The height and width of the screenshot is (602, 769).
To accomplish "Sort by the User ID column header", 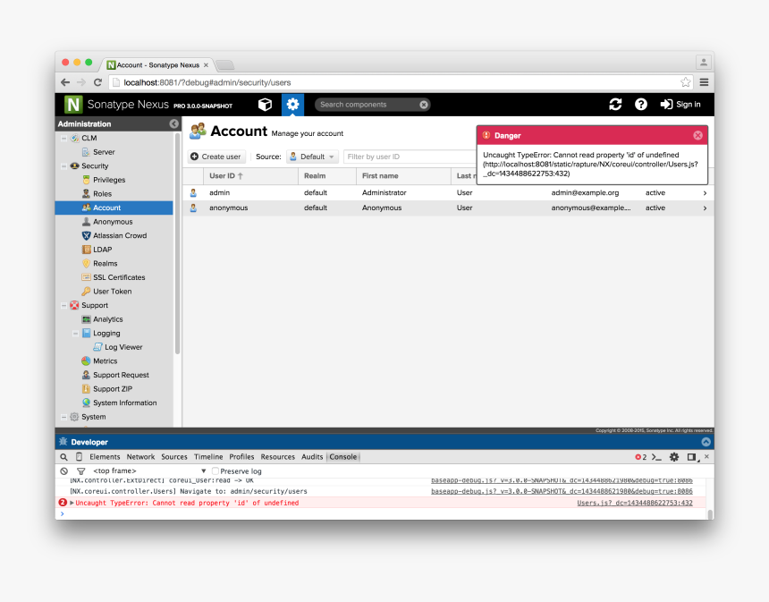I will point(250,175).
